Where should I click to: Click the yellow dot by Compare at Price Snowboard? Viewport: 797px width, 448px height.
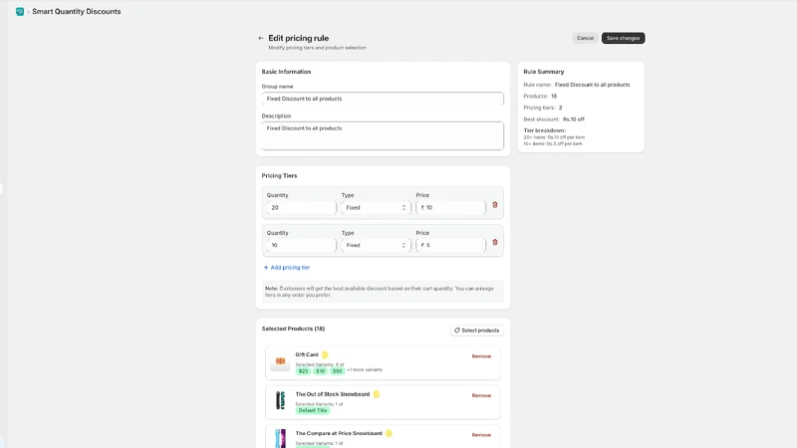point(389,433)
